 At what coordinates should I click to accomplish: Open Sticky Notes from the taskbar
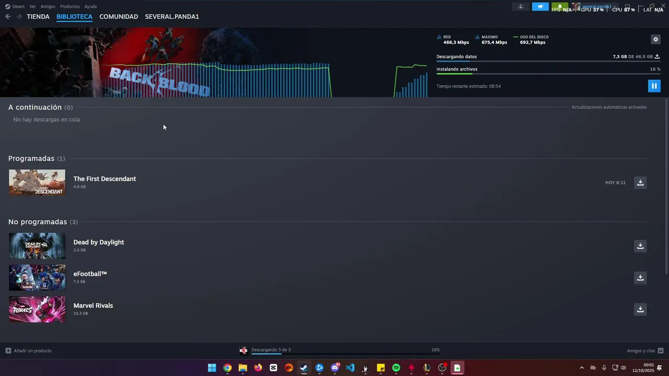381,368
